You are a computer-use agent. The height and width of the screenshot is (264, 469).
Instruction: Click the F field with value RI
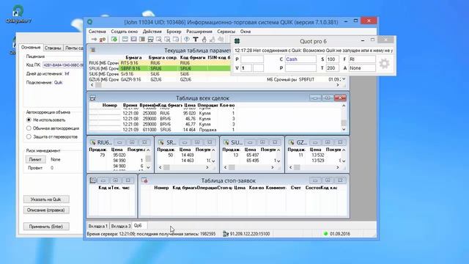[x=362, y=59]
